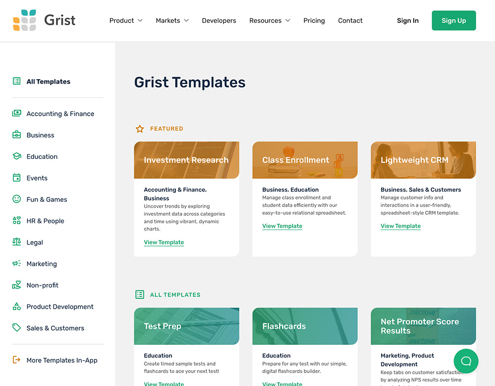Click the Sales & Customers tag icon

(17, 328)
